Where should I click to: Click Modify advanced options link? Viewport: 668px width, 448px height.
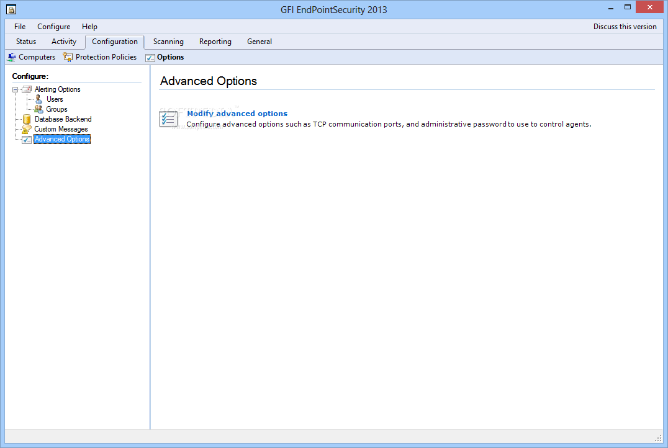pyautogui.click(x=237, y=114)
